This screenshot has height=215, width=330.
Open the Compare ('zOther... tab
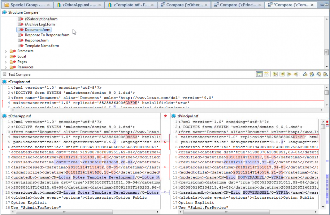[x=184, y=4]
